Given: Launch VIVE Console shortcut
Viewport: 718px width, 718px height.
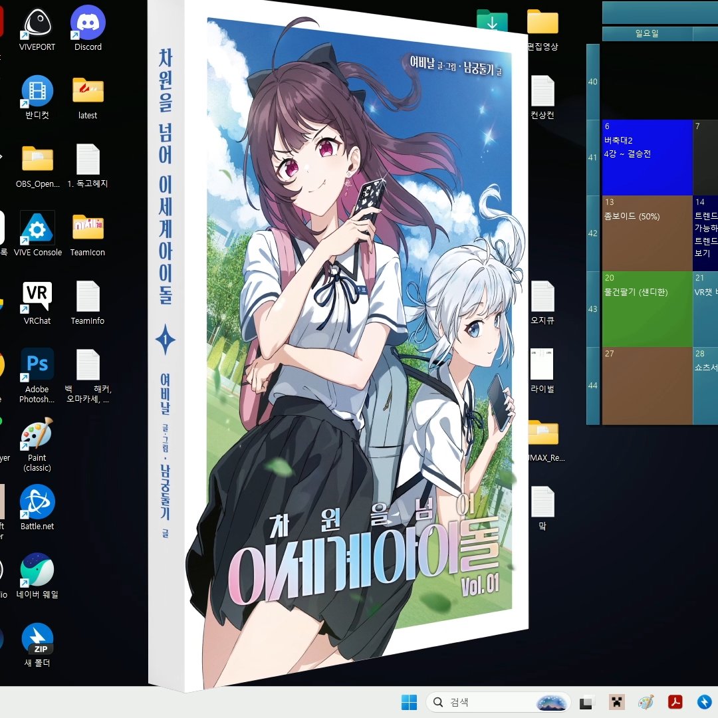Looking at the screenshot, I should pyautogui.click(x=37, y=234).
